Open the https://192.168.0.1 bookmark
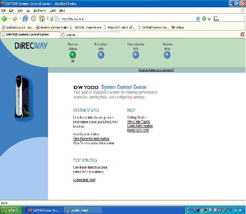 [x=119, y=27]
